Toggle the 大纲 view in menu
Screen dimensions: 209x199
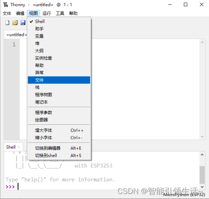coord(59,51)
